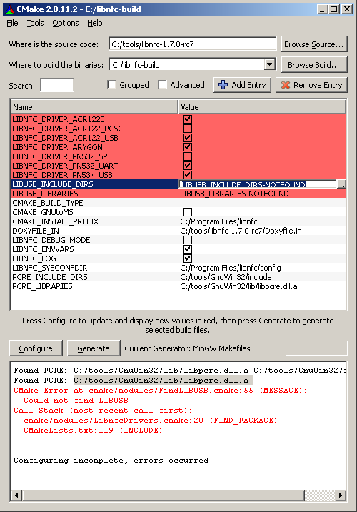357x512 pixels.
Task: Click the output log's right scroll arrow
Action: tap(341, 495)
